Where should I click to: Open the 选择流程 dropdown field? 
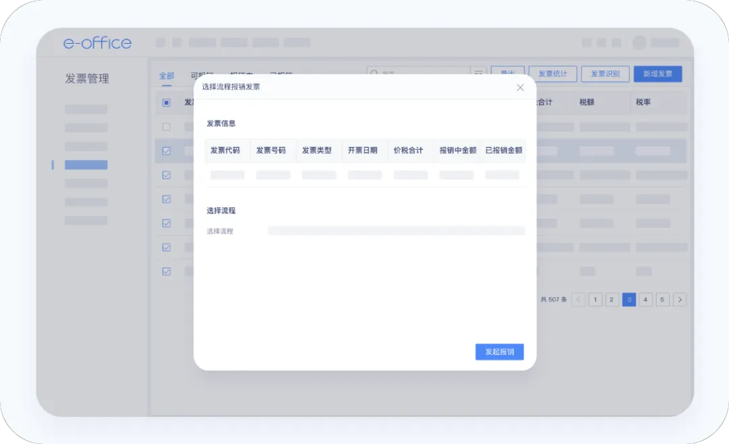pyautogui.click(x=396, y=231)
